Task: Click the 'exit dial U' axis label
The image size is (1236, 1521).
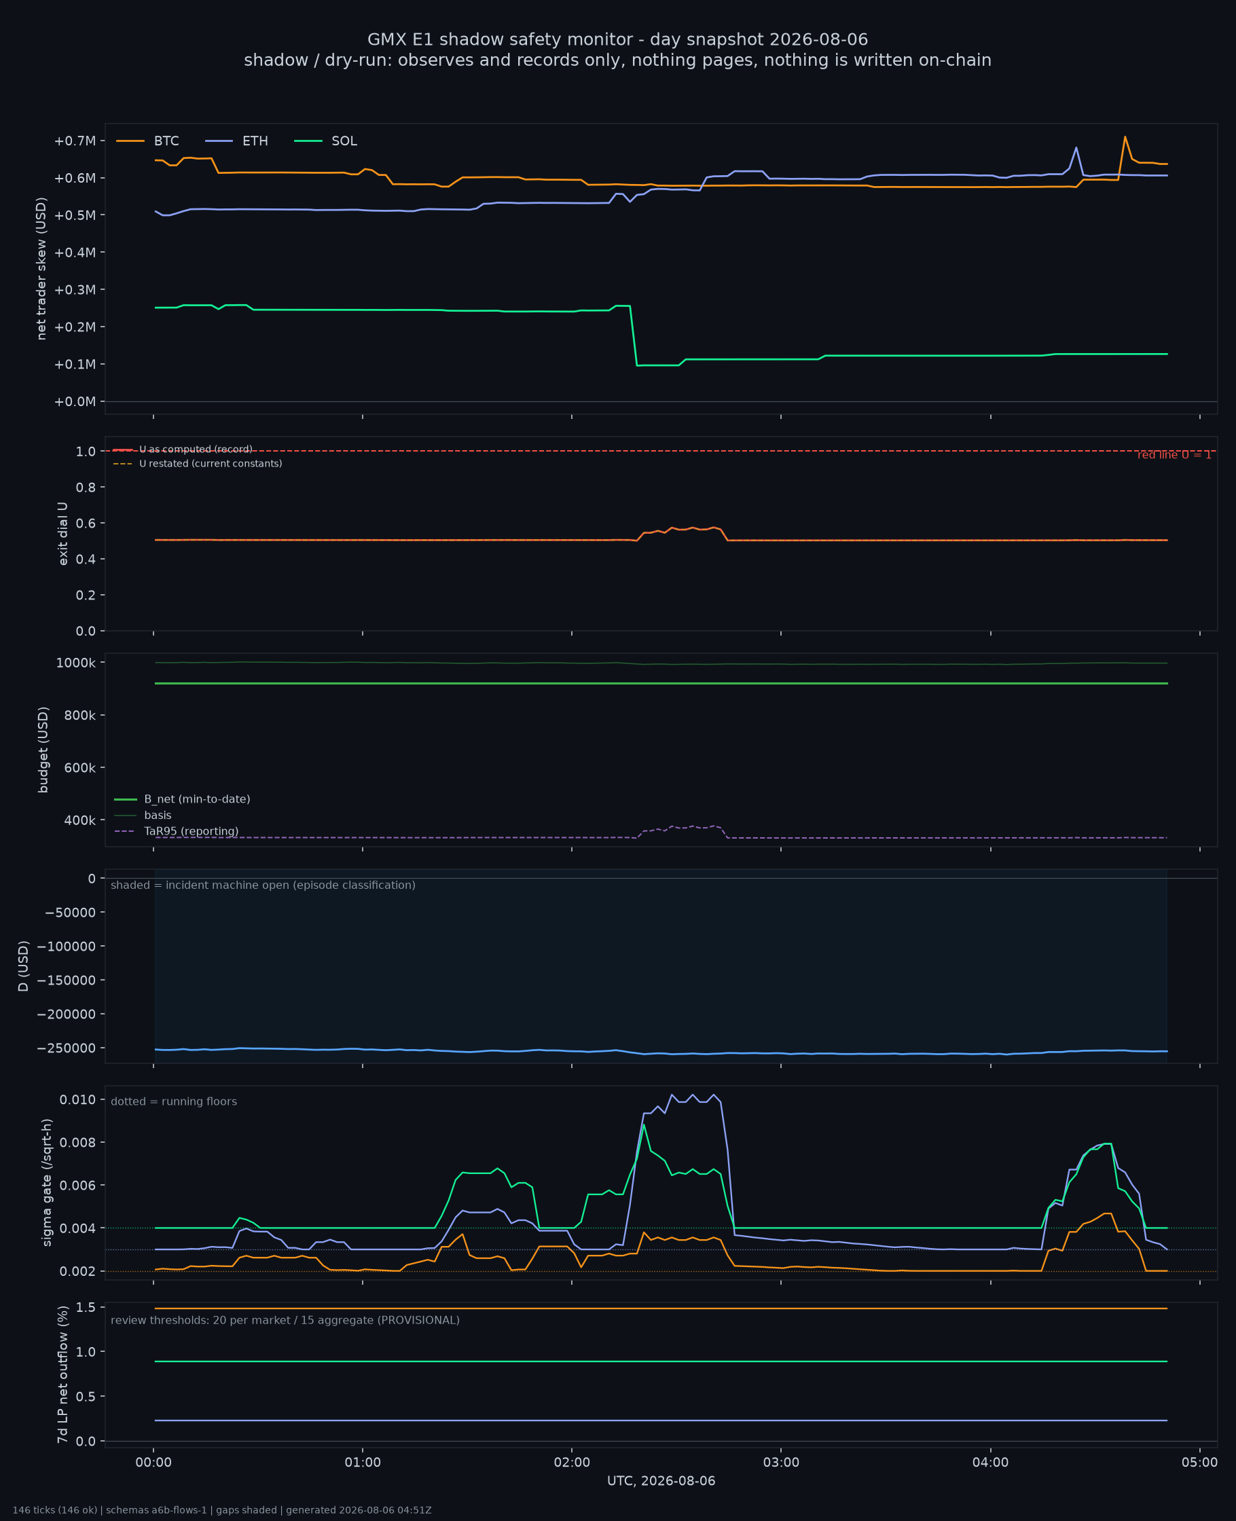Action: coord(63,534)
